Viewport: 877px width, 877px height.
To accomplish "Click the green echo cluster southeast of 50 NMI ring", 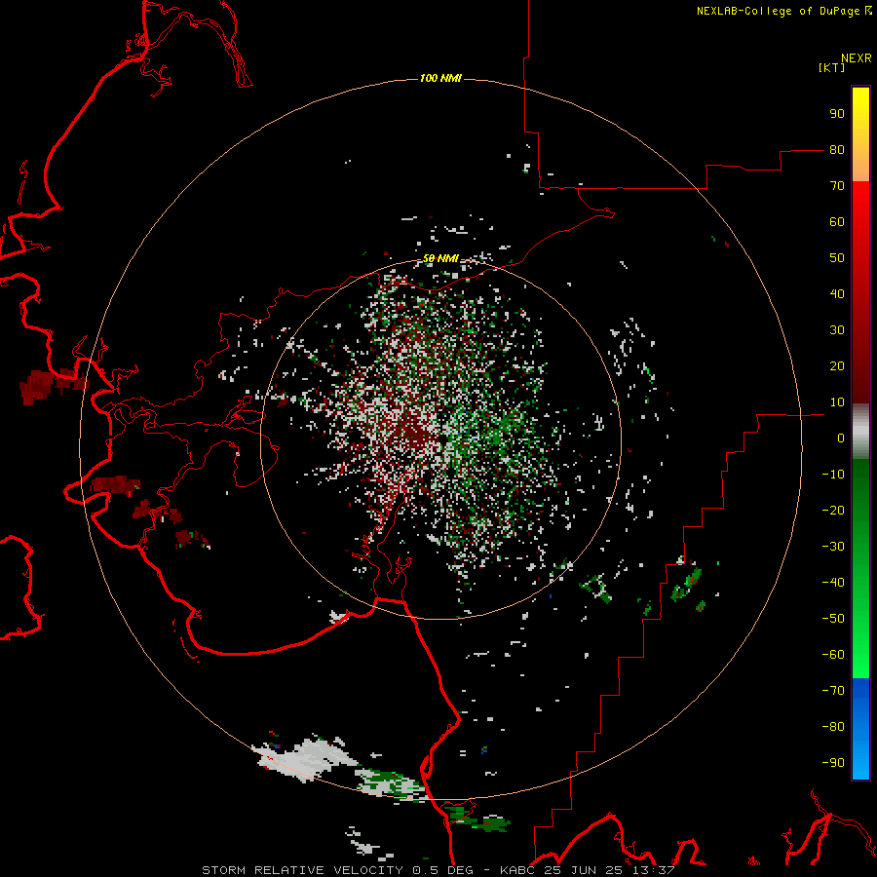I will 596,588.
